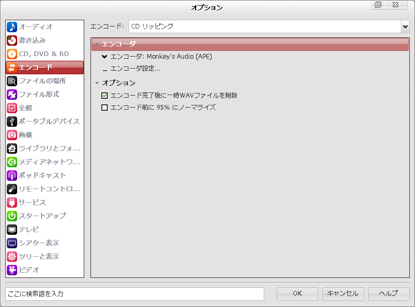Click the ここに検索語を入力 search field
Image resolution: width=415 pixels, height=307 pixels.
click(x=134, y=293)
